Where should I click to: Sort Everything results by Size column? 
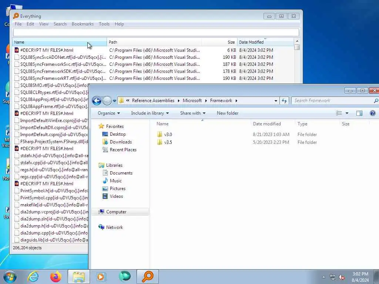219,42
